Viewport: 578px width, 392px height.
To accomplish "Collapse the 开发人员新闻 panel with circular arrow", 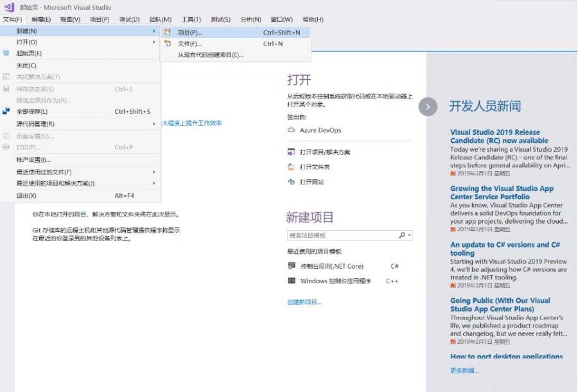I will pos(428,107).
